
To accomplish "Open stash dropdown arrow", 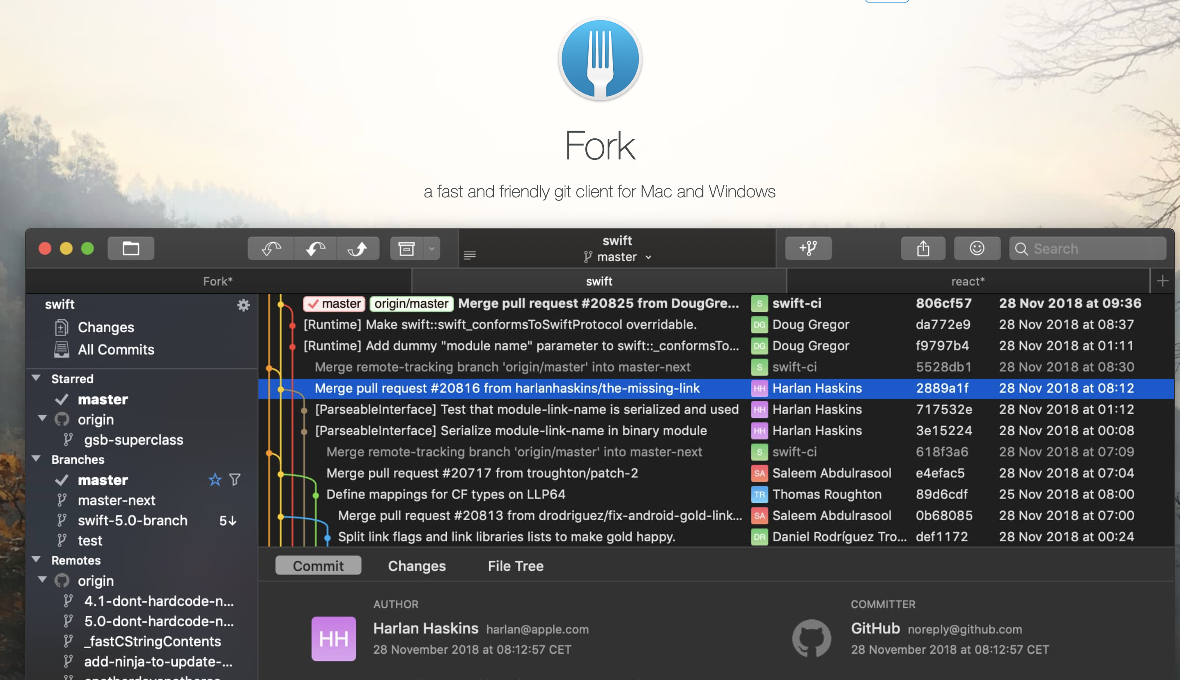I will click(x=432, y=249).
